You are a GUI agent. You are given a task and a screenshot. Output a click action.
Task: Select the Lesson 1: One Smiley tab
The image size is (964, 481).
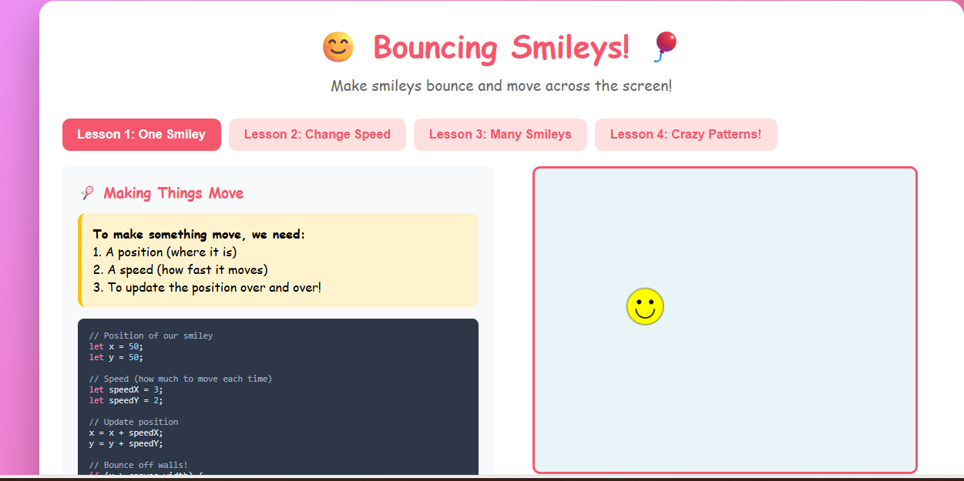[141, 134]
